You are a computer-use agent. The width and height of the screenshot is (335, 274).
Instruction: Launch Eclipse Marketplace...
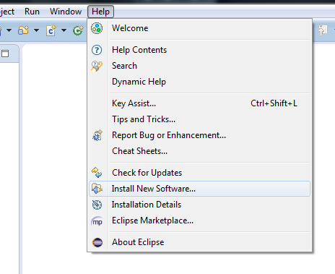click(199, 221)
